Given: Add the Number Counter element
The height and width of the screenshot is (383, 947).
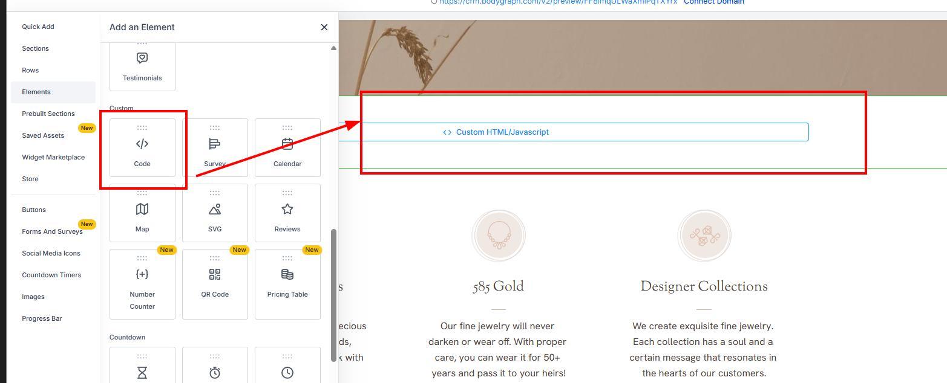Looking at the screenshot, I should [142, 284].
